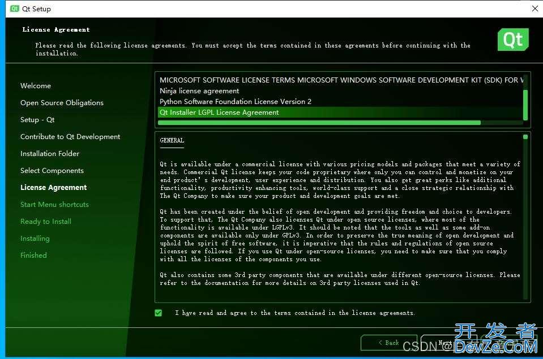Click the Open Source Obligations step
Viewport: 543px width, 359px height.
click(62, 103)
